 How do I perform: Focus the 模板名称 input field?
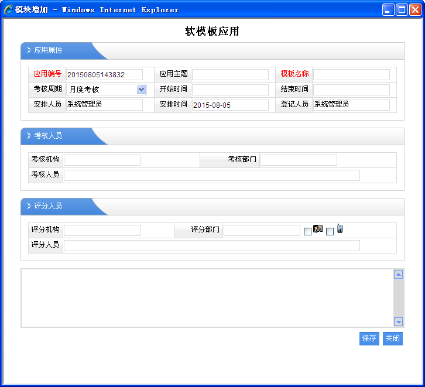[351, 74]
